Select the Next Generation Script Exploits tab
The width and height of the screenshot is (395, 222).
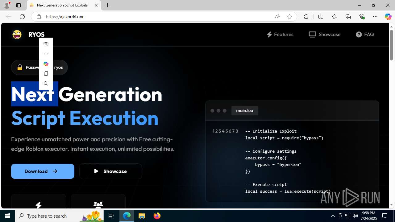64,5
